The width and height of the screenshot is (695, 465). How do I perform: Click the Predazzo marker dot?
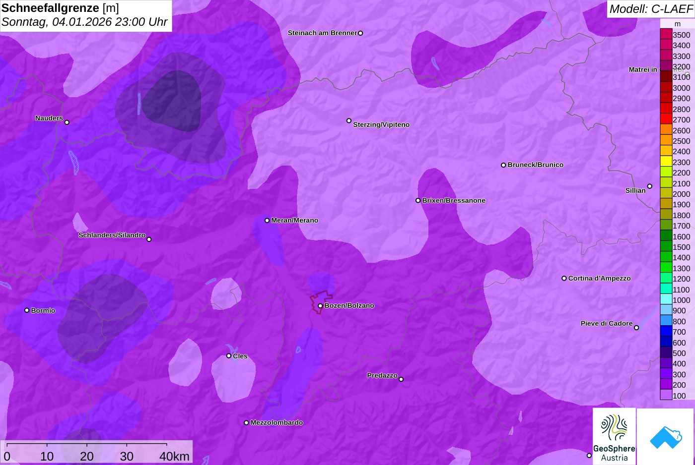pos(401,379)
